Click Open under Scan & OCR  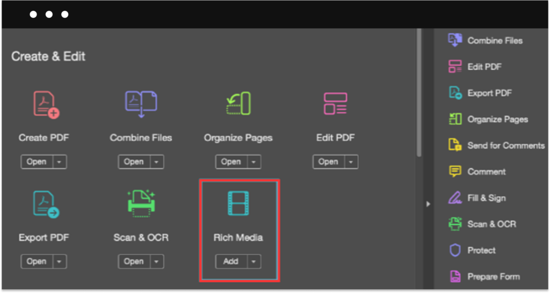[x=134, y=262]
